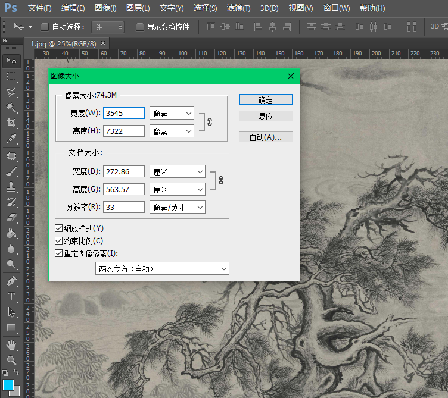This screenshot has width=448, height=398.
Task: Click Align Left Edges icon
Action: 258,27
